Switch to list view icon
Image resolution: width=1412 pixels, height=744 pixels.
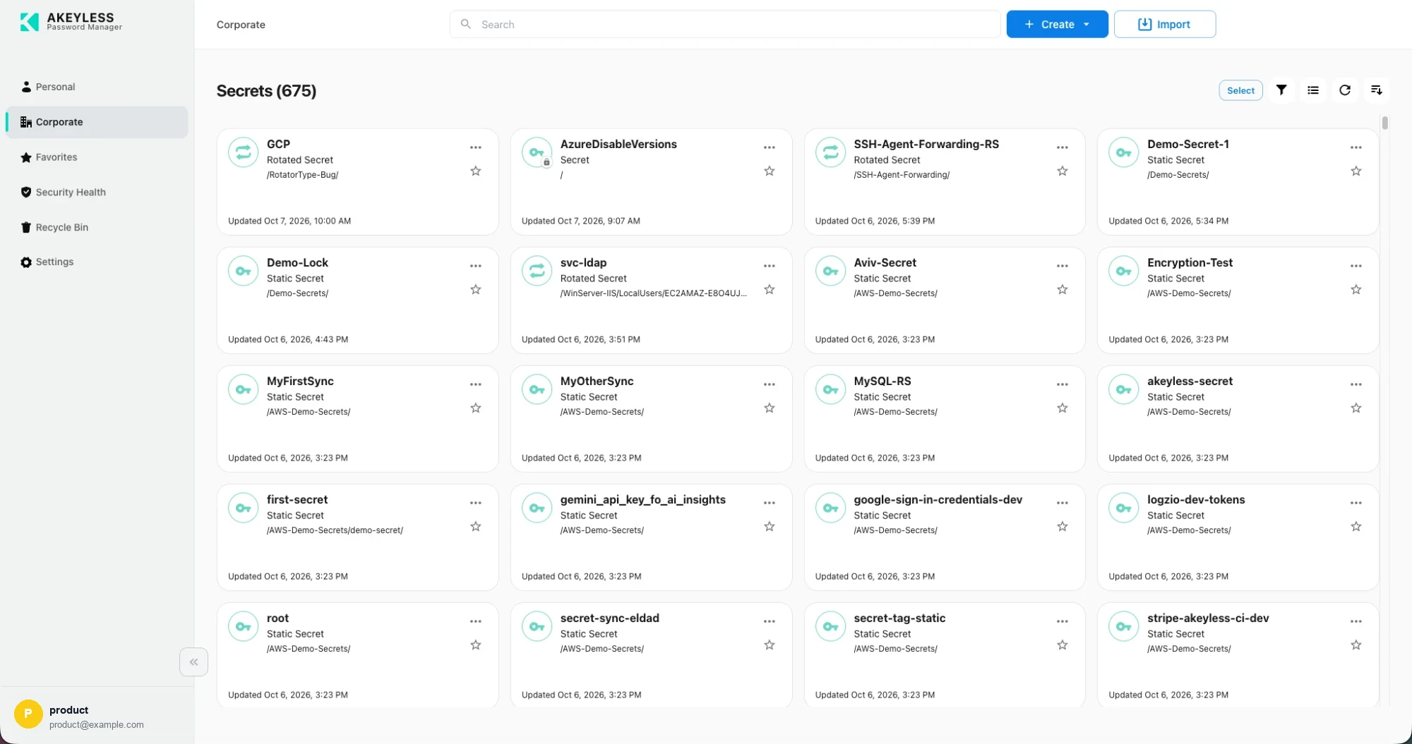[x=1313, y=90]
